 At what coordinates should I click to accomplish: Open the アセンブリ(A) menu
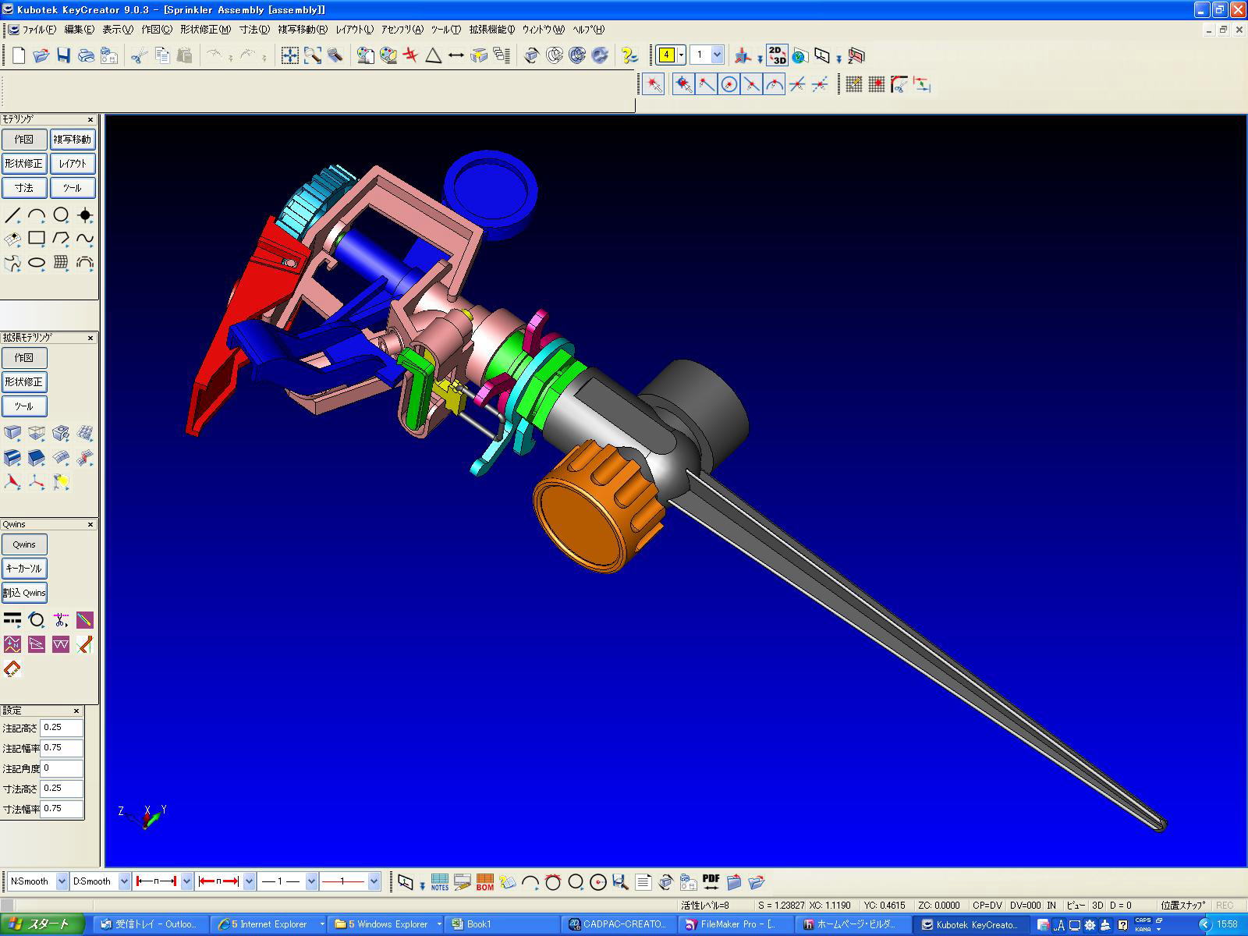(x=402, y=30)
